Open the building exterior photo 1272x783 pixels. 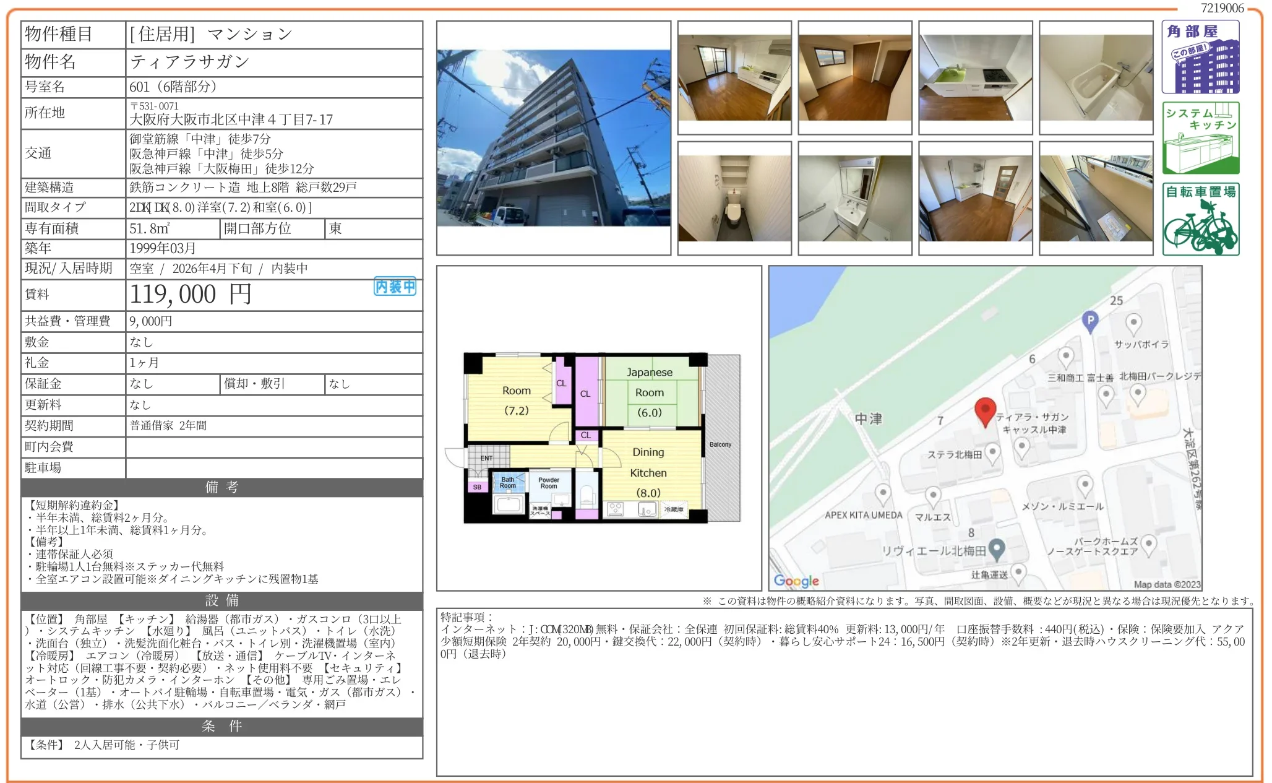pyautogui.click(x=553, y=138)
